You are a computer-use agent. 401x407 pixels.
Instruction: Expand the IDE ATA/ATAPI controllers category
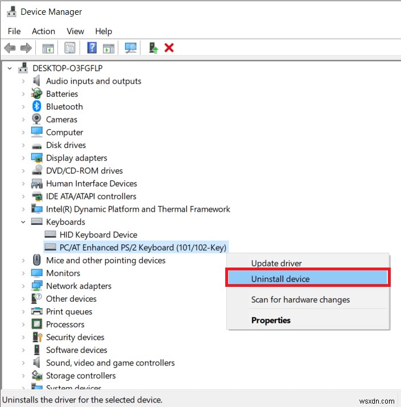pos(23,196)
